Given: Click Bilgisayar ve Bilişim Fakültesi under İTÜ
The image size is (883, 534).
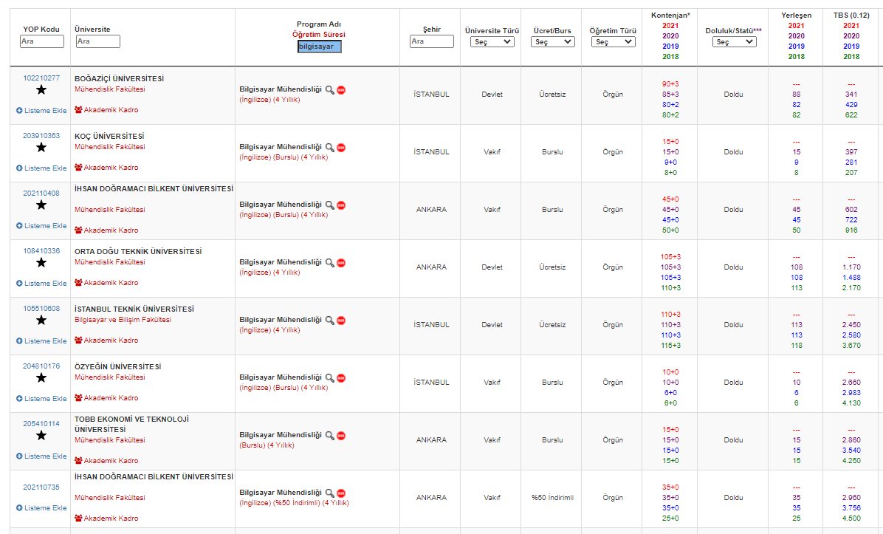Looking at the screenshot, I should 123,319.
